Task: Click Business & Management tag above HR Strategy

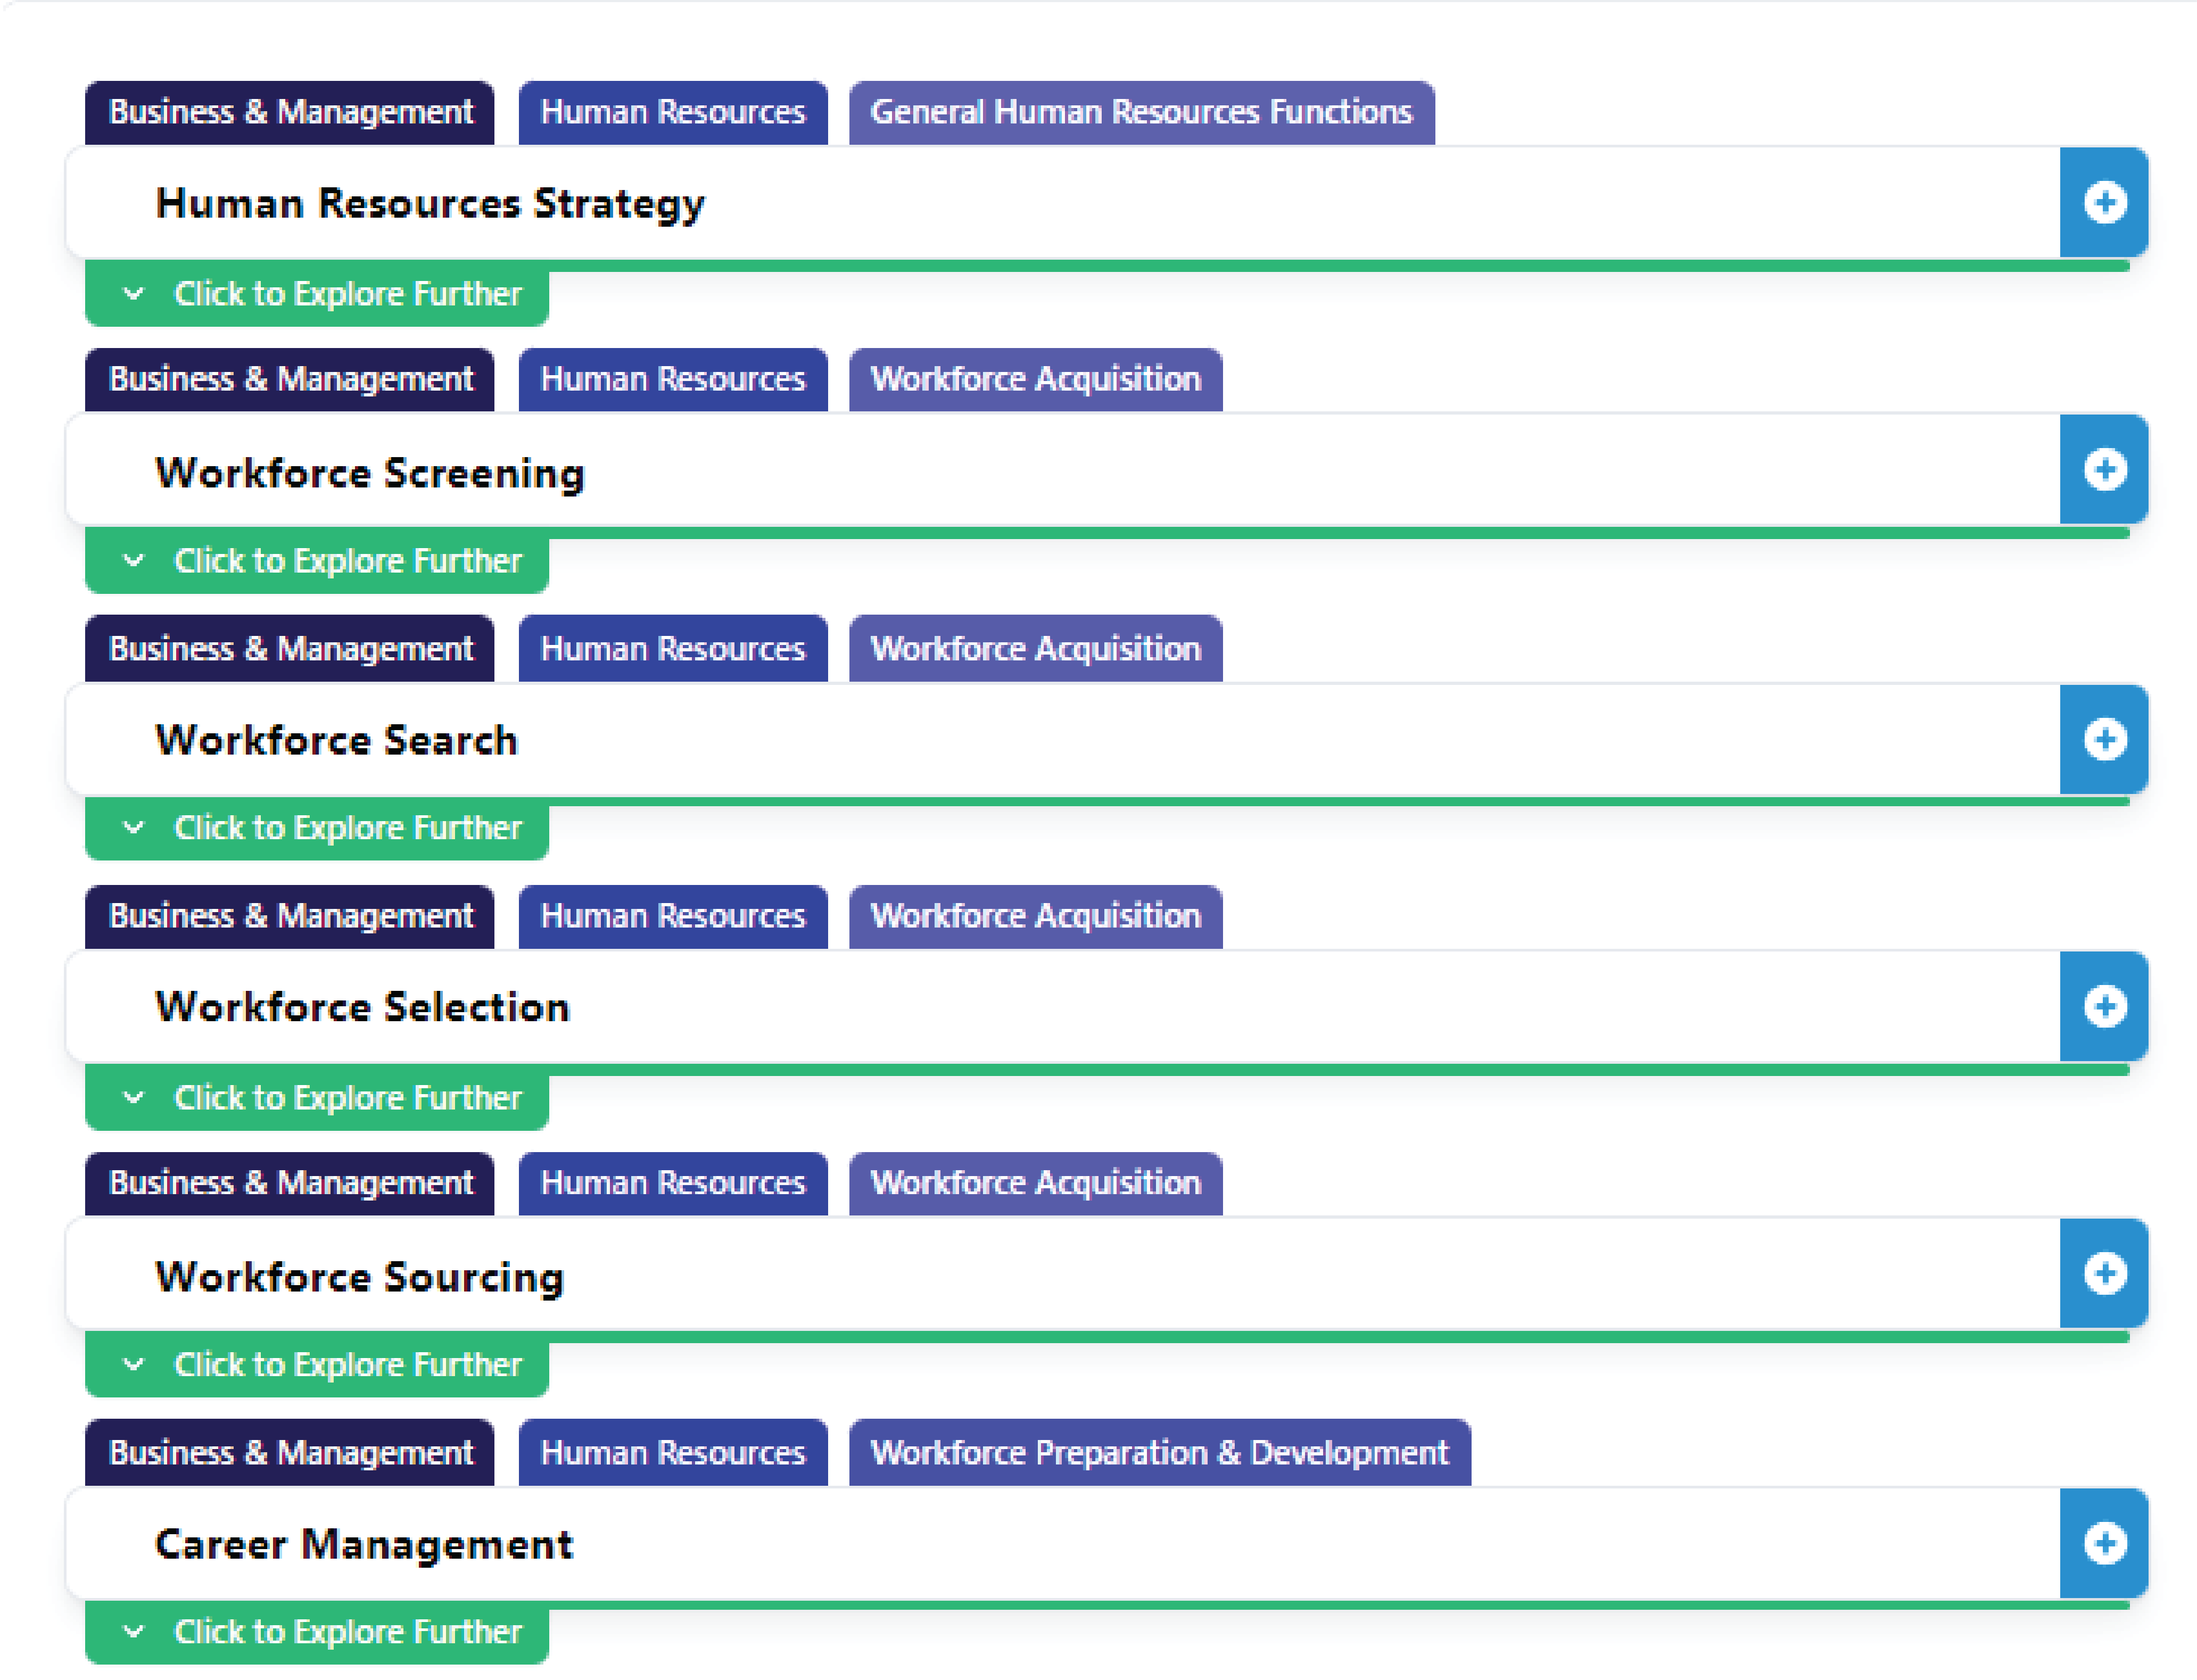Action: tap(290, 112)
